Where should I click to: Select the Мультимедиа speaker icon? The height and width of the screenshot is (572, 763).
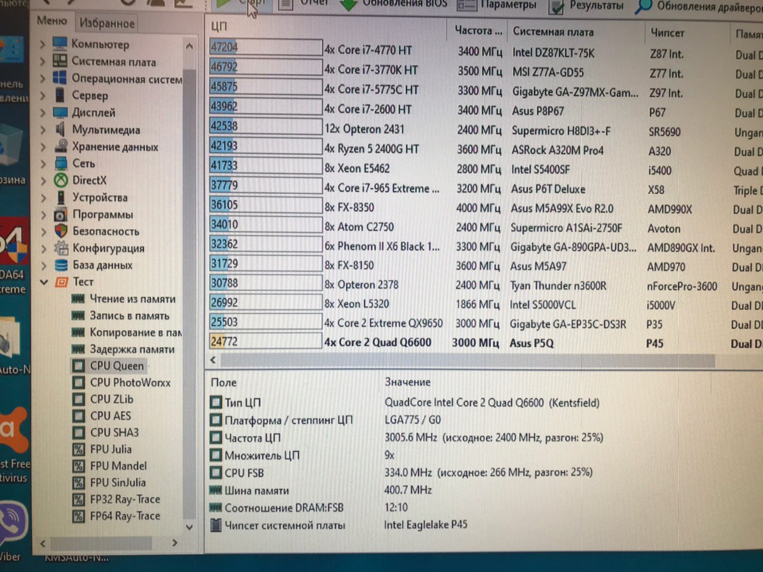pyautogui.click(x=60, y=129)
